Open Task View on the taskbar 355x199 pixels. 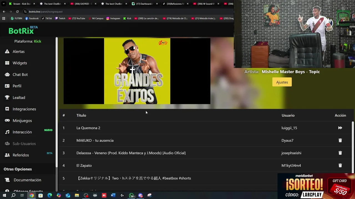(22, 195)
